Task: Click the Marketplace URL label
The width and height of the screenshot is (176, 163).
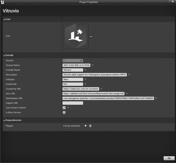Action: [x=14, y=98]
